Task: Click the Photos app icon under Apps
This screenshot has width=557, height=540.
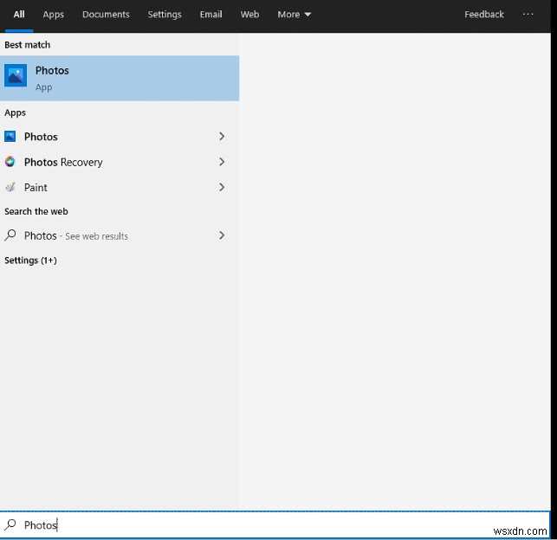Action: click(x=10, y=136)
